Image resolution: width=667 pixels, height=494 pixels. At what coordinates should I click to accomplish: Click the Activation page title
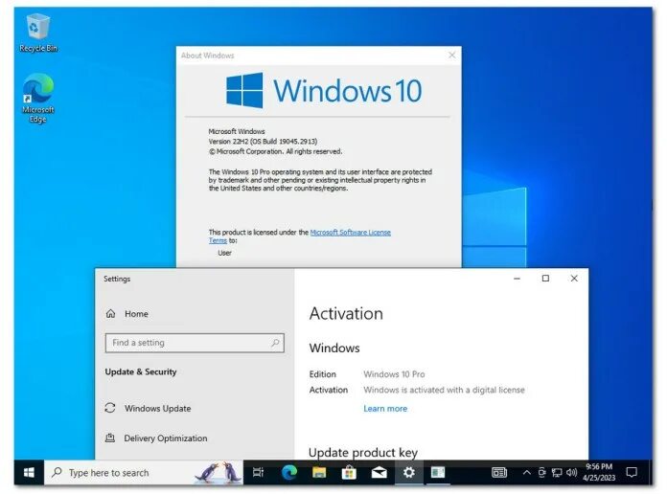pyautogui.click(x=346, y=314)
